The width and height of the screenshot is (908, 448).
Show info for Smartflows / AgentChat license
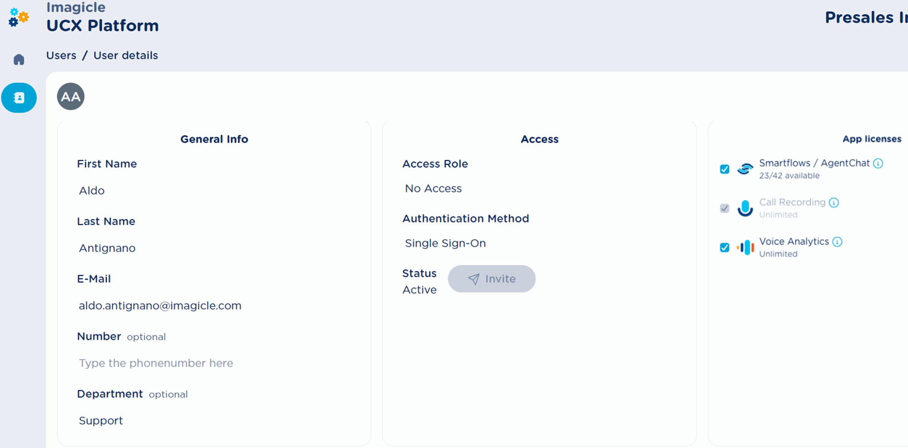pyautogui.click(x=878, y=163)
